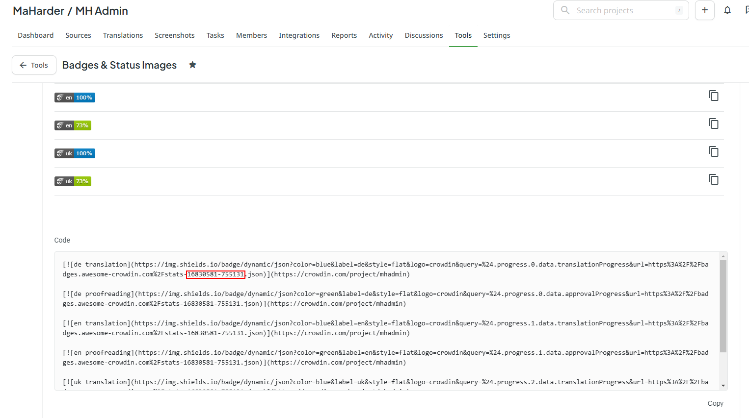Click the code box scrollbar up arrow
The width and height of the screenshot is (749, 418).
[x=723, y=256]
